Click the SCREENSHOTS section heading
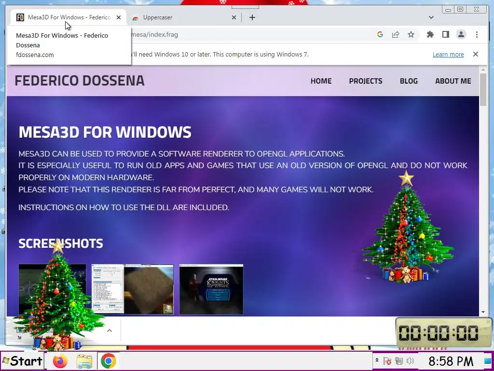 click(61, 243)
